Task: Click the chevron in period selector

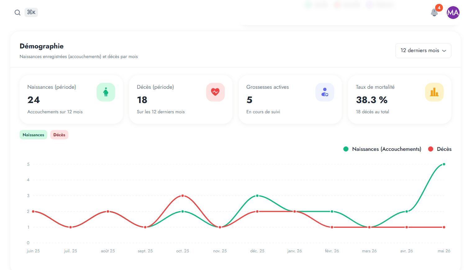Action: 444,51
